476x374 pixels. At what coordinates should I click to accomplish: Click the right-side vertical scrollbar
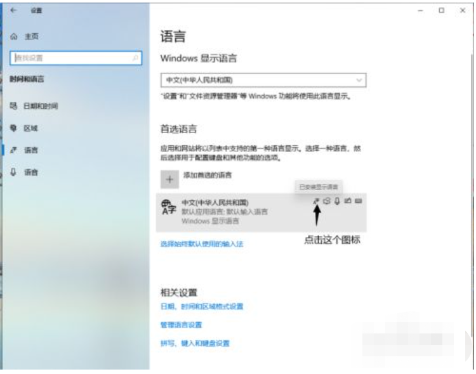[472, 194]
